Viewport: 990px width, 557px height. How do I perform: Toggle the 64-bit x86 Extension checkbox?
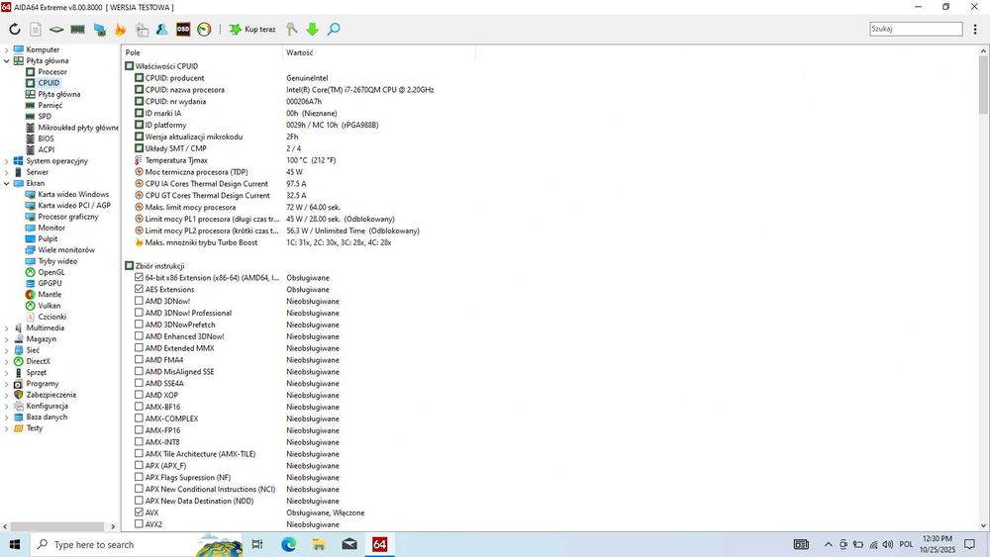tap(139, 277)
